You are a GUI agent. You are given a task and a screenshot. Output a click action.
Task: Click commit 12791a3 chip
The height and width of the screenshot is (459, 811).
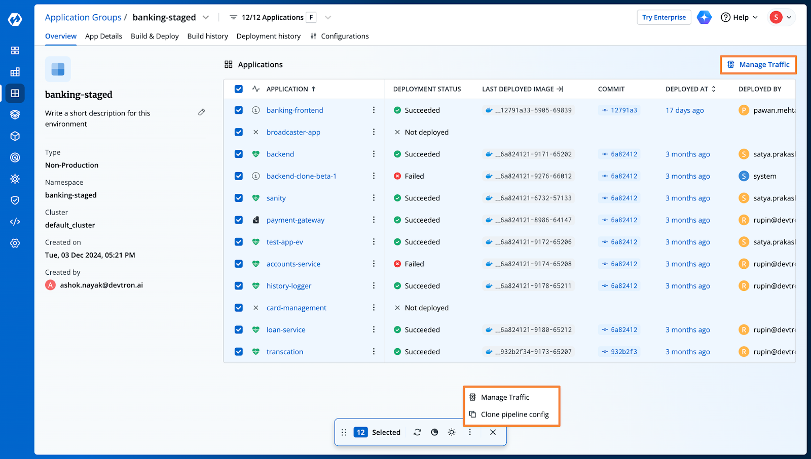click(x=619, y=110)
